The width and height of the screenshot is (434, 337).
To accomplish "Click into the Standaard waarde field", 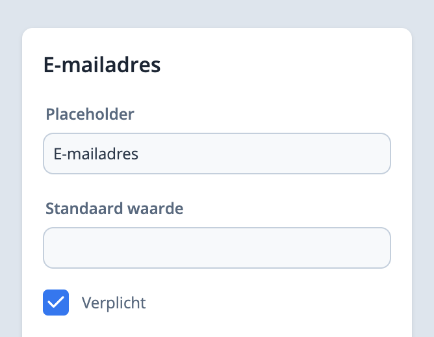I will (216, 248).
